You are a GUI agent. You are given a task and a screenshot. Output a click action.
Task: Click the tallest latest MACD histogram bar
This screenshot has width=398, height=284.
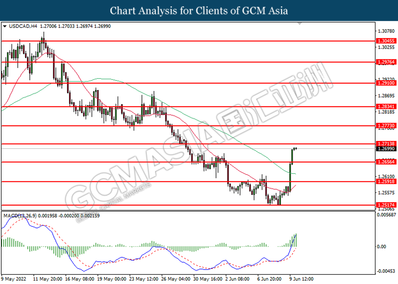(x=296, y=240)
